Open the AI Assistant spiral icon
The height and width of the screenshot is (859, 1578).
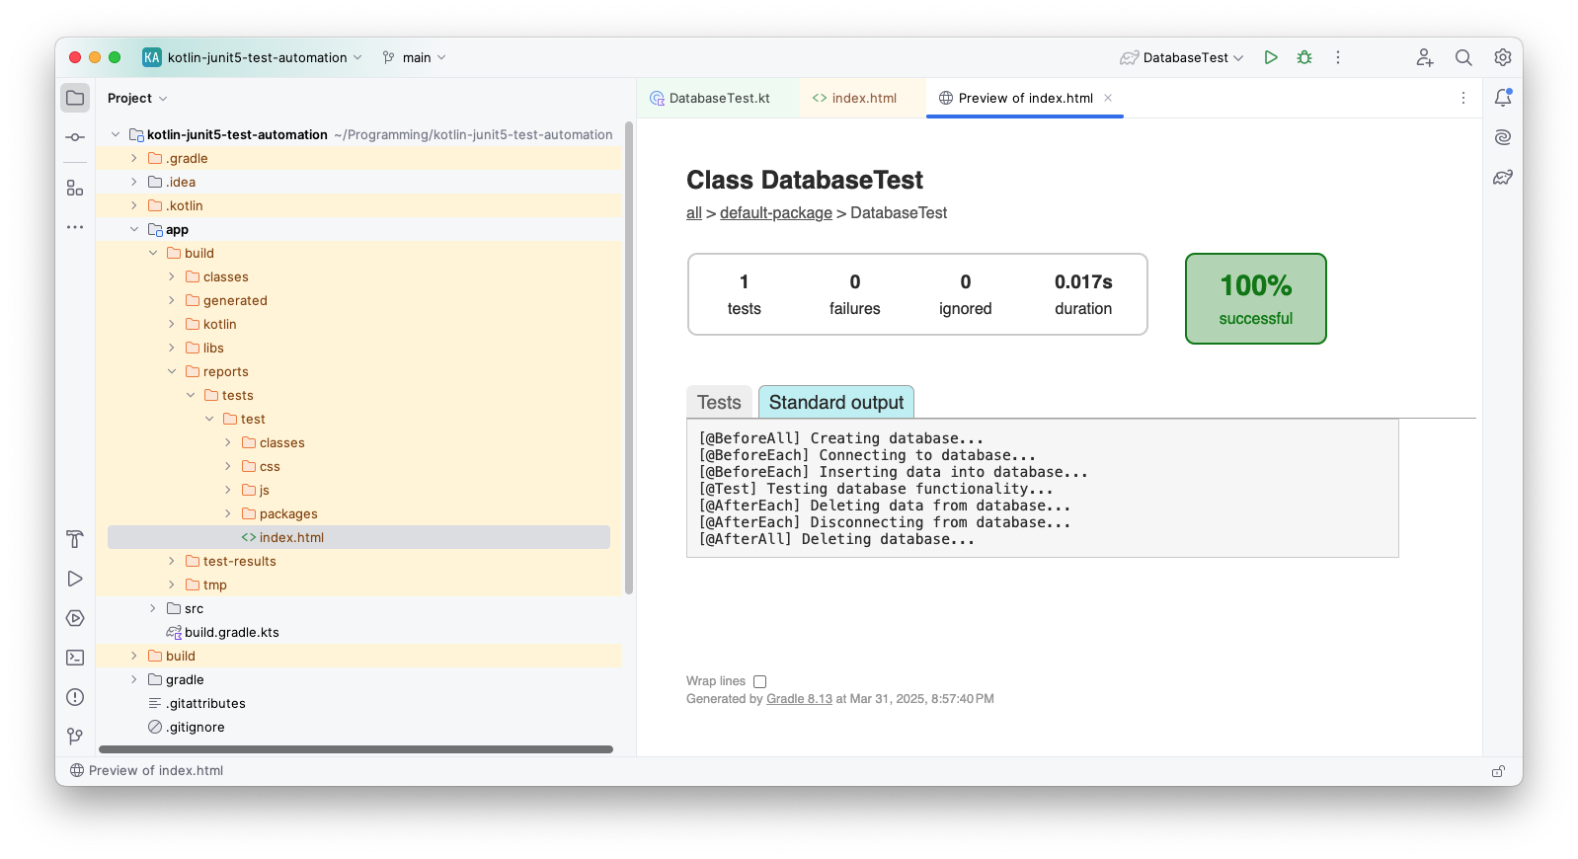(1503, 137)
